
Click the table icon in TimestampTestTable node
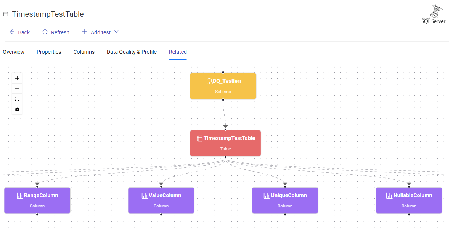[x=199, y=138]
